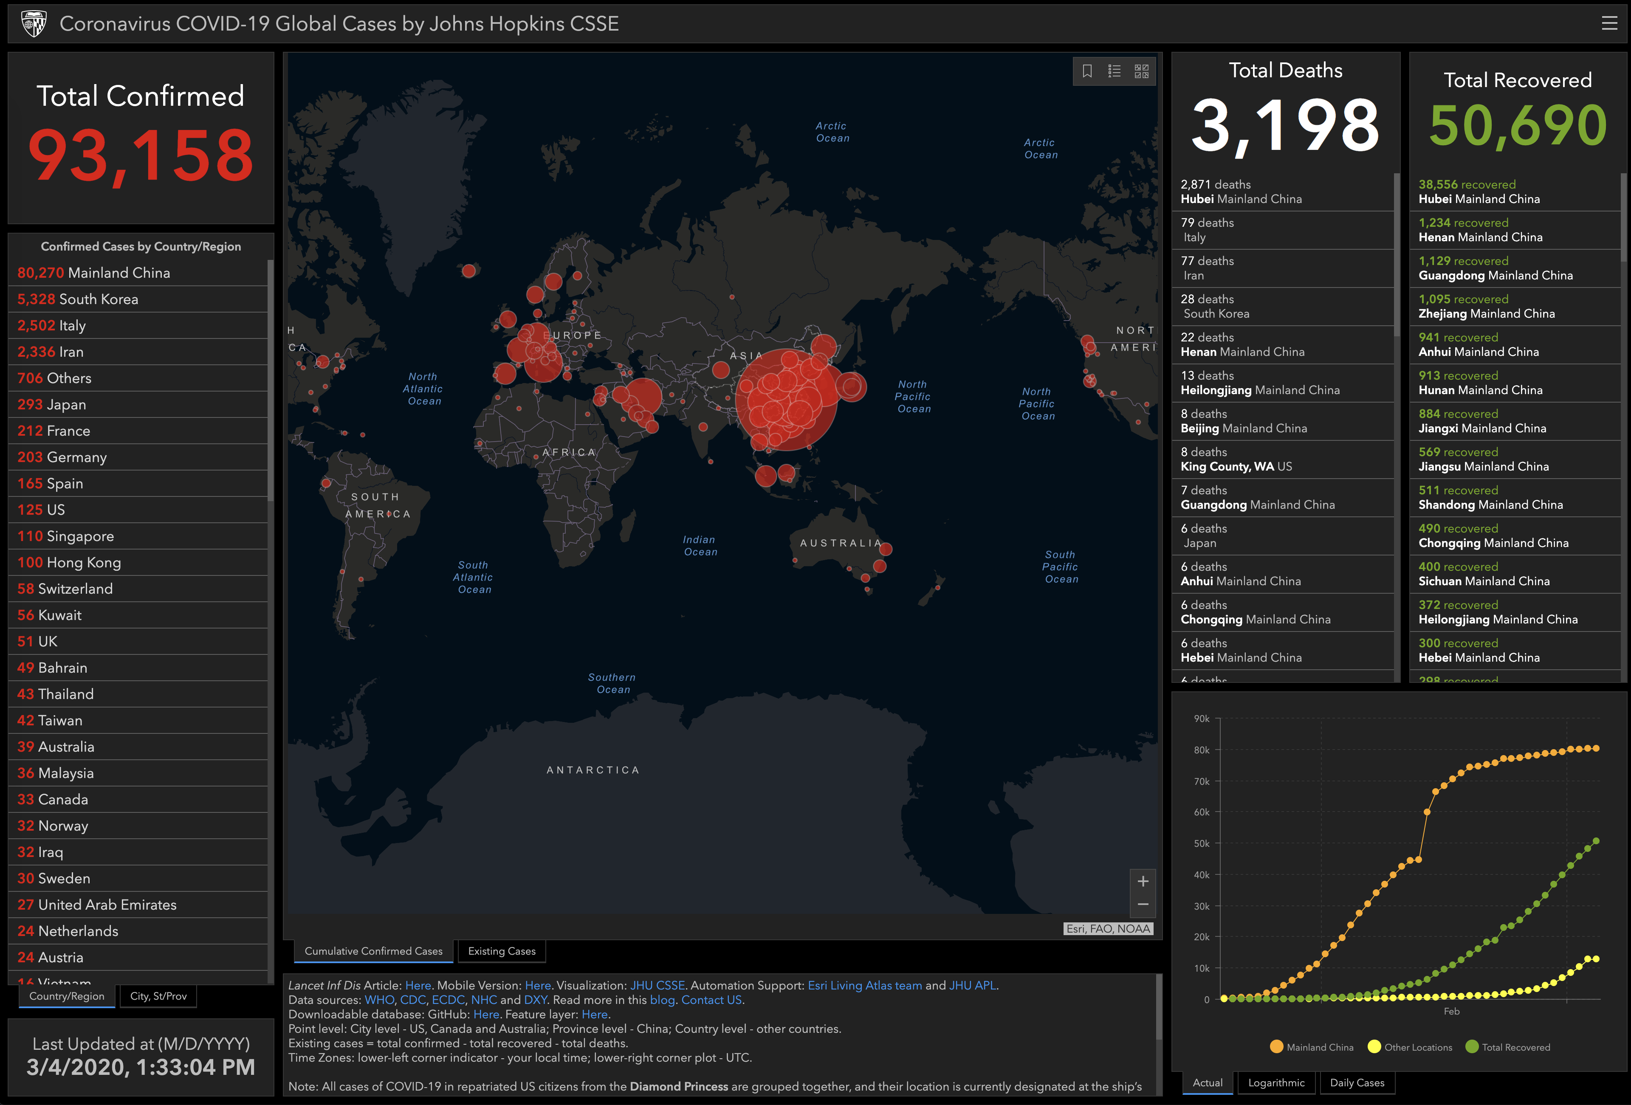1631x1105 pixels.
Task: Switch chart to Daily Cases tab
Action: 1357,1082
